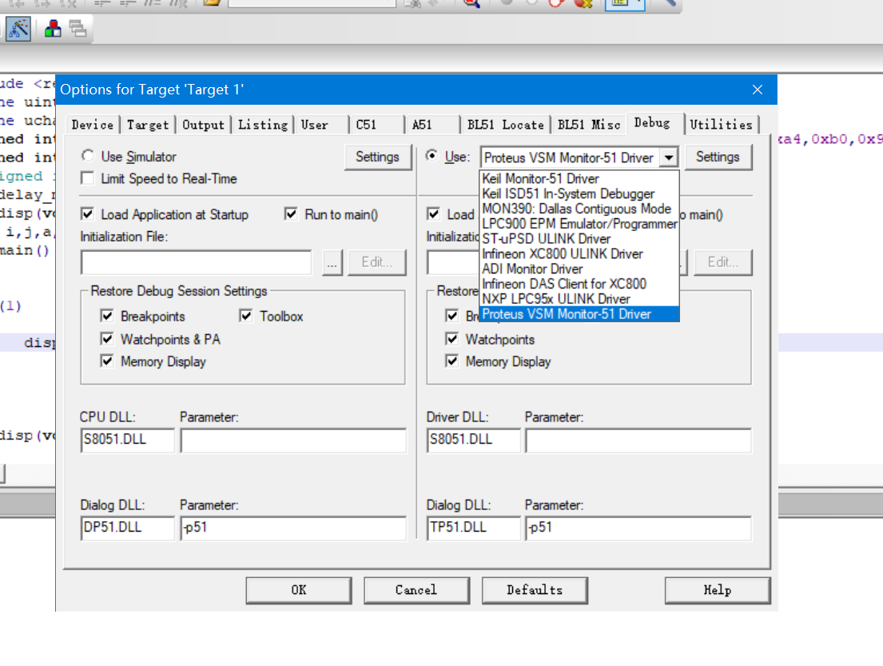Select the Use Simulator radio button
Screen dimensions: 883x666
point(87,156)
